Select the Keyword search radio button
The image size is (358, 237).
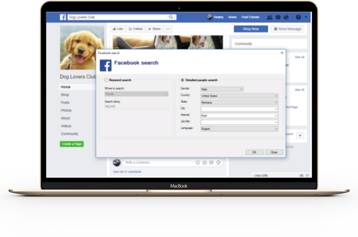point(106,80)
